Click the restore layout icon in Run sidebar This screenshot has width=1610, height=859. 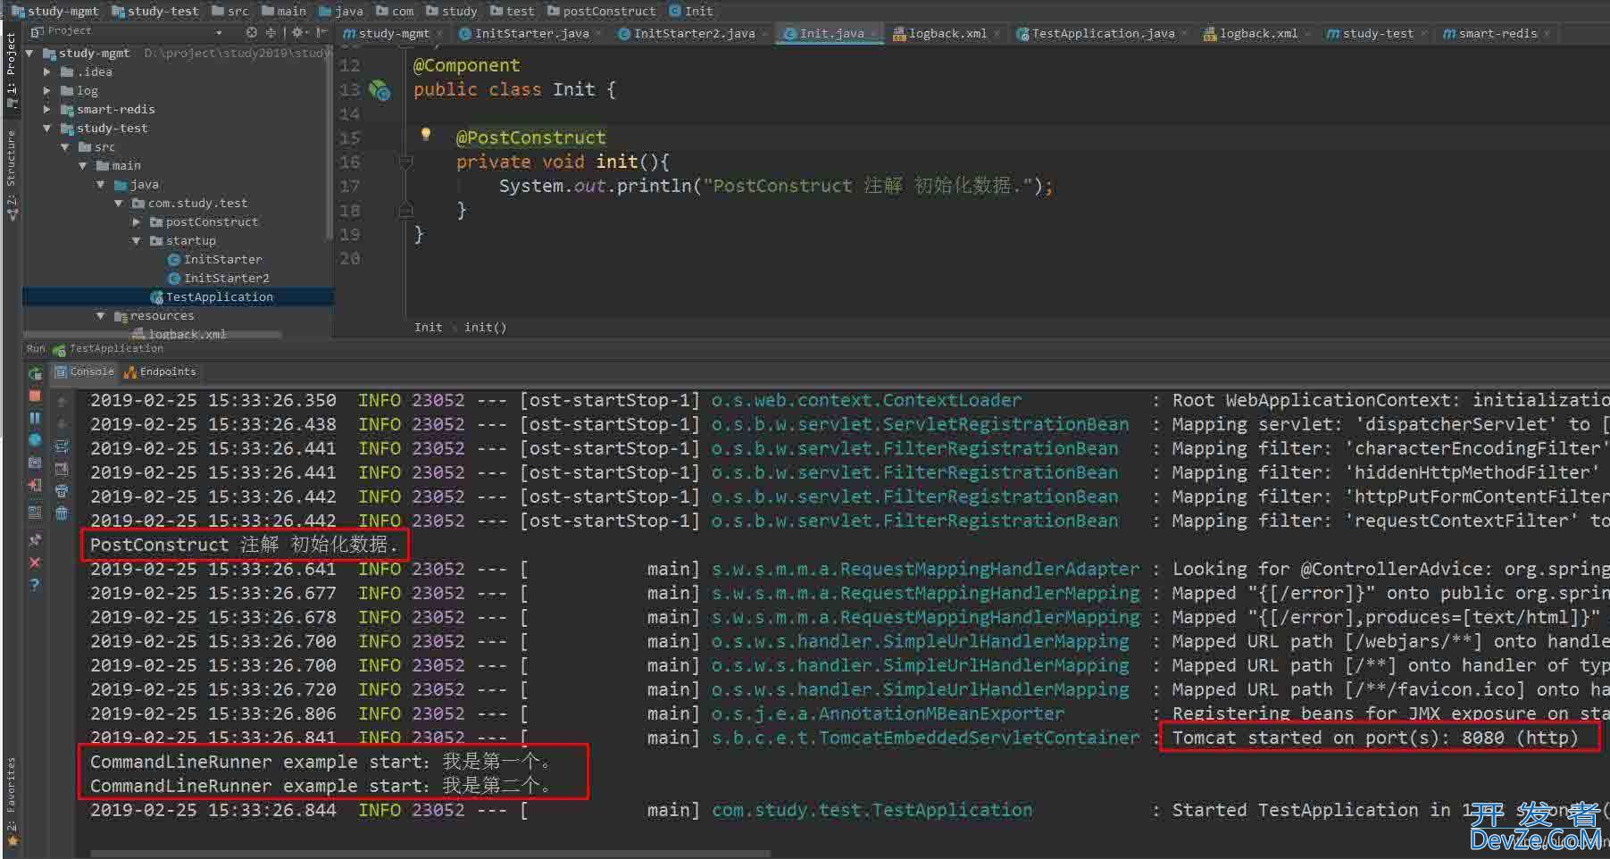click(x=35, y=512)
